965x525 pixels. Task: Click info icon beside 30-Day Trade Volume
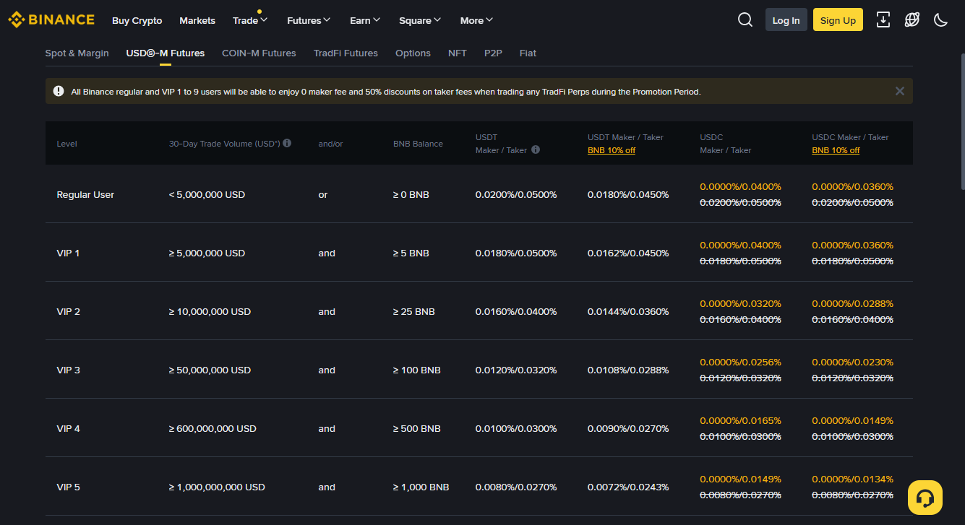(287, 143)
